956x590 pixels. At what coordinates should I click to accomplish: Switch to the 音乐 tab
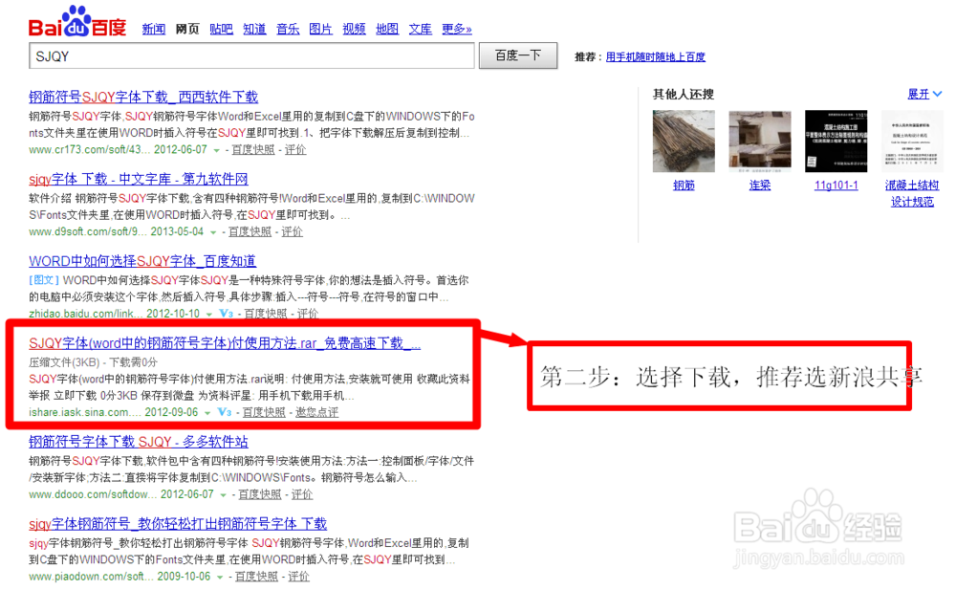(288, 29)
